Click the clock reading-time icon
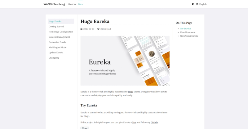The width and height of the screenshot is (248, 129). [98, 29]
